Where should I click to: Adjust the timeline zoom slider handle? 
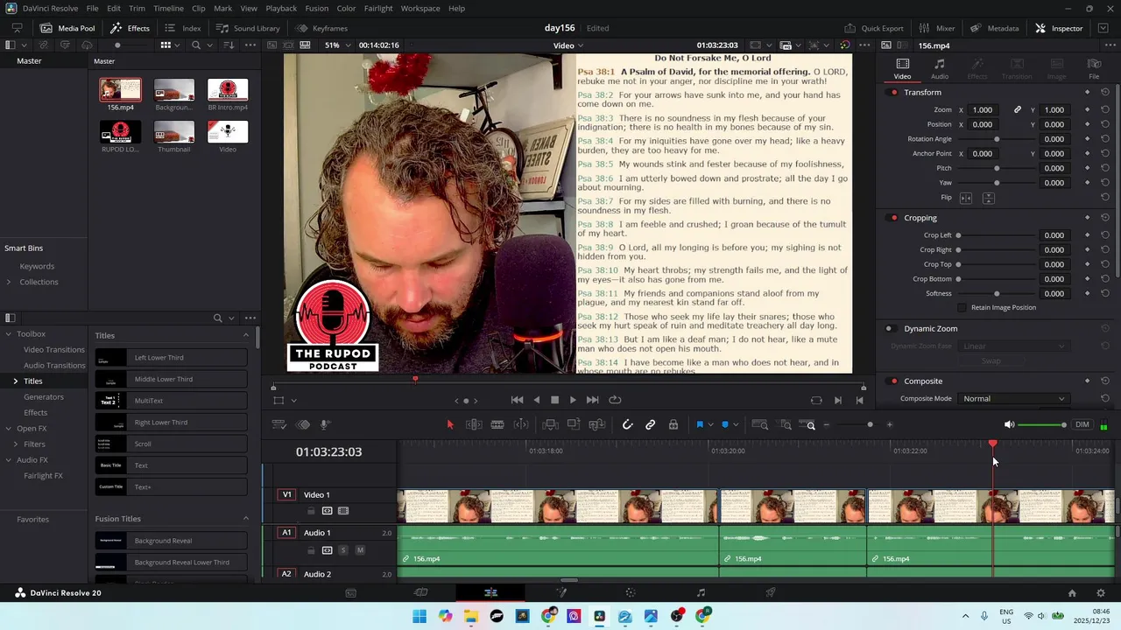[x=870, y=424]
